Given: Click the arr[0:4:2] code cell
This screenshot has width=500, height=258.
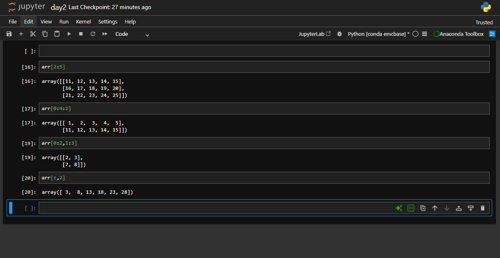Looking at the screenshot, I should tap(264, 109).
